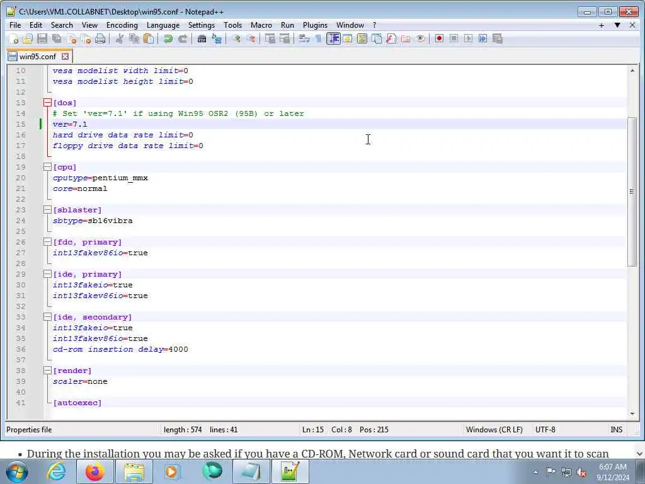This screenshot has width=645, height=484.
Task: Cut selection with the scissors icon
Action: pyautogui.click(x=120, y=38)
